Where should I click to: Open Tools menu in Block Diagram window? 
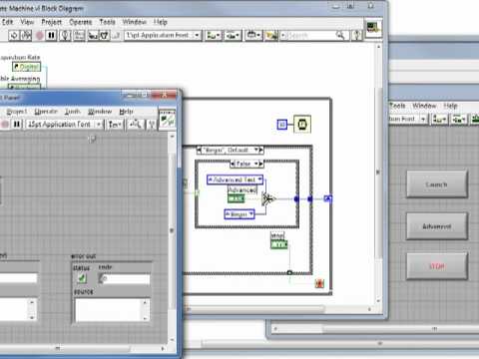(x=107, y=22)
